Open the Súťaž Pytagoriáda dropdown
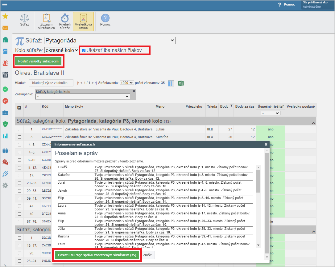335x267 pixels. (110, 41)
